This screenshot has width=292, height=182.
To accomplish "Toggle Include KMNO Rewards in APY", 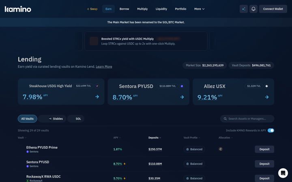I will click(271, 130).
